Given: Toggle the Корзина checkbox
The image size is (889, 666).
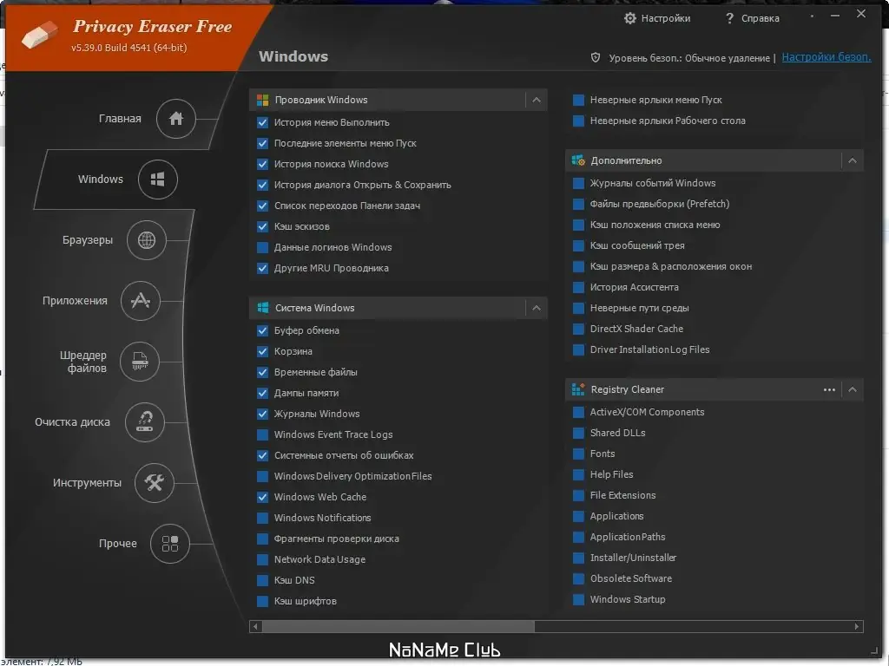Looking at the screenshot, I should 262,352.
